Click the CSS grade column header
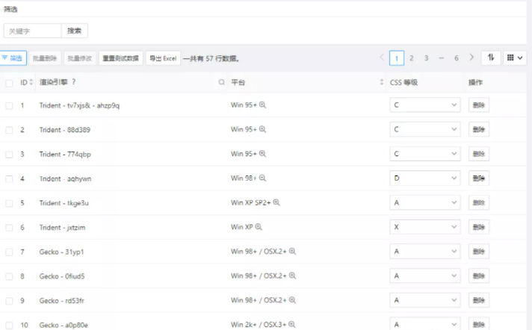This screenshot has height=330, width=532. tap(403, 82)
